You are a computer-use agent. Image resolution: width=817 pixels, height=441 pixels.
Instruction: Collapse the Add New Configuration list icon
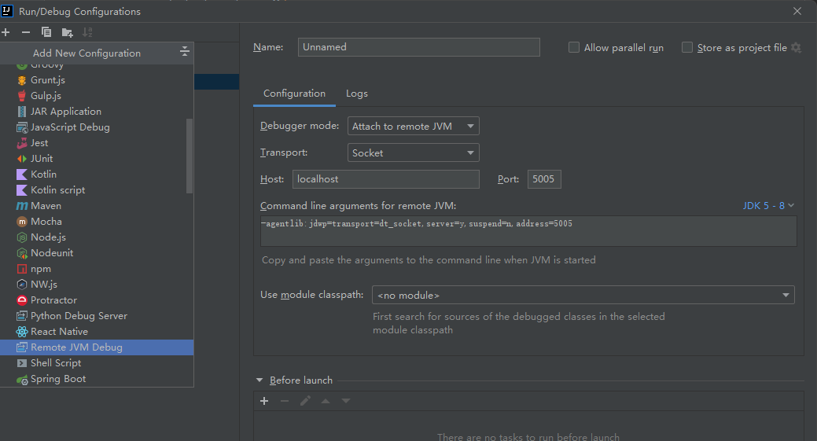[x=185, y=51]
